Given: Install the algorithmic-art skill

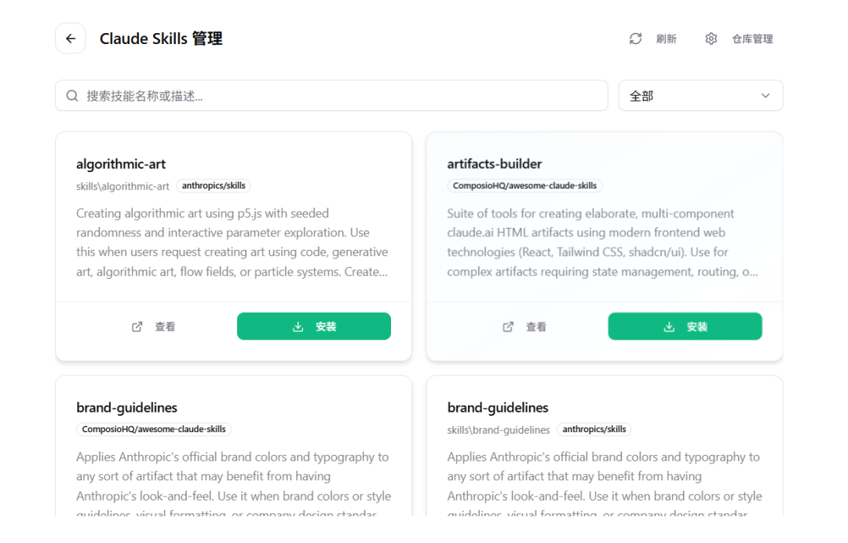Looking at the screenshot, I should tap(314, 327).
